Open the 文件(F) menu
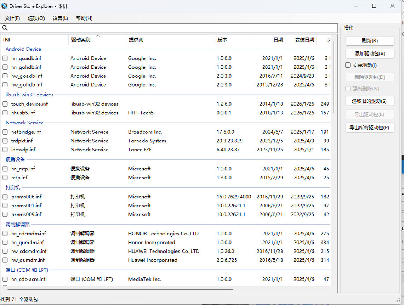 pos(12,18)
